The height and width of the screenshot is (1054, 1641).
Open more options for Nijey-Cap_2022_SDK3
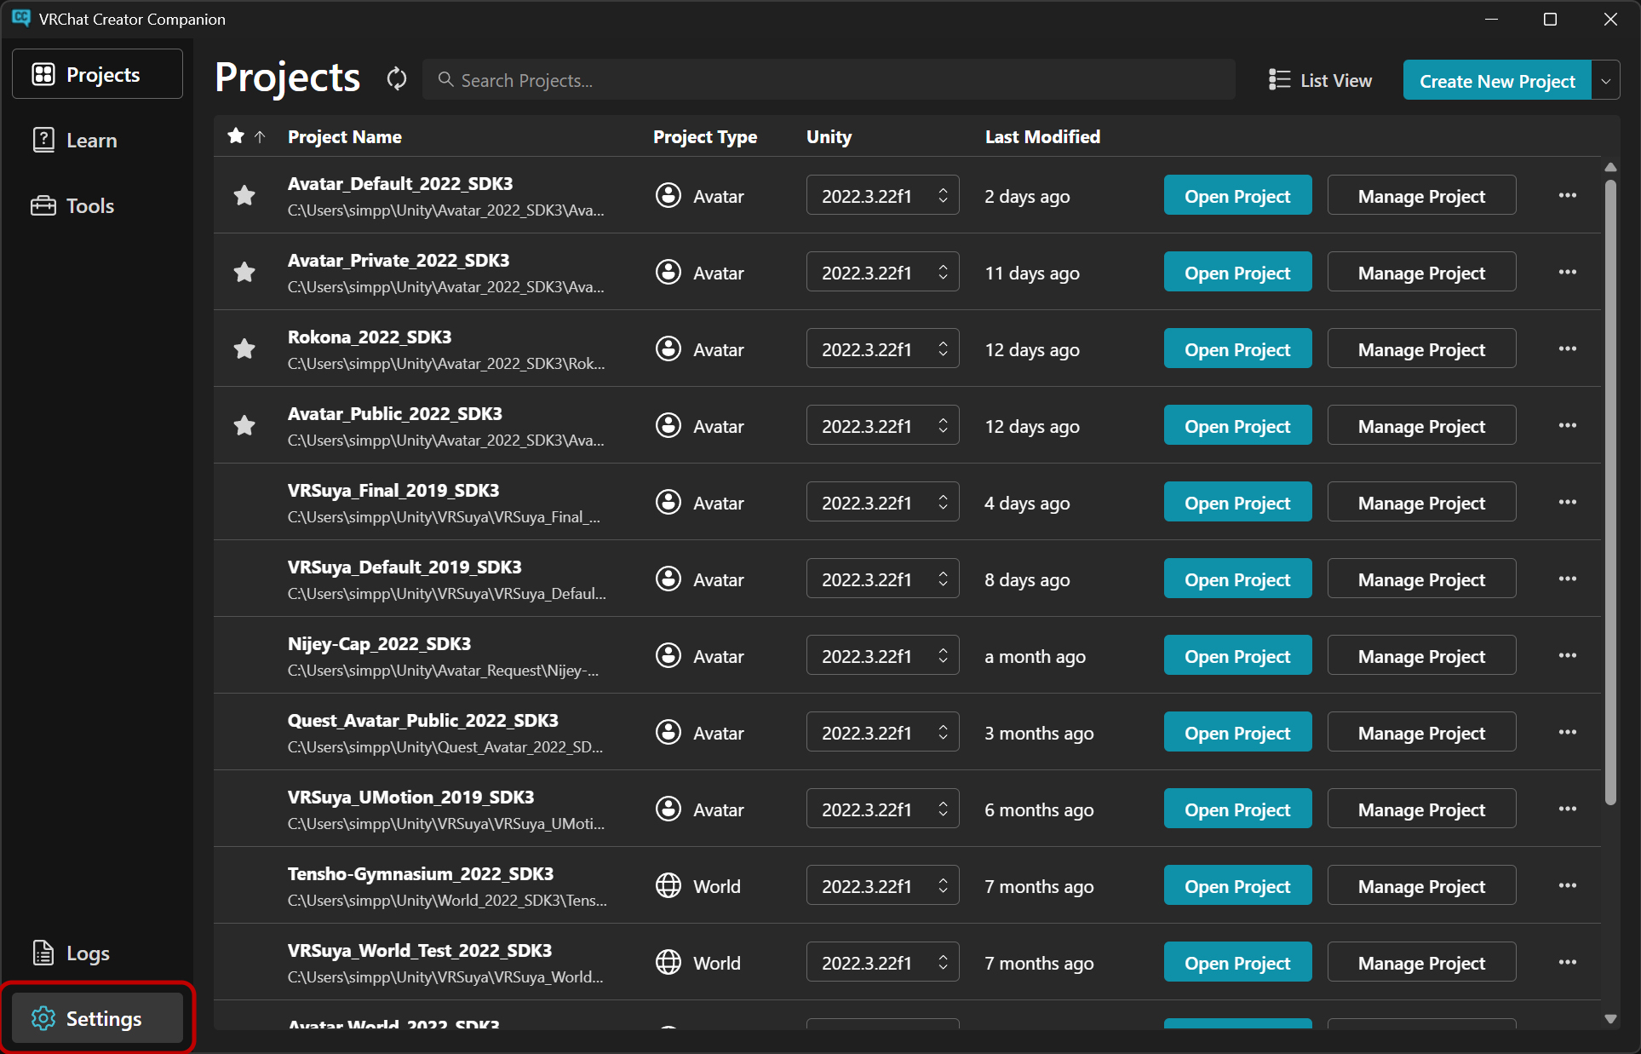point(1568,656)
